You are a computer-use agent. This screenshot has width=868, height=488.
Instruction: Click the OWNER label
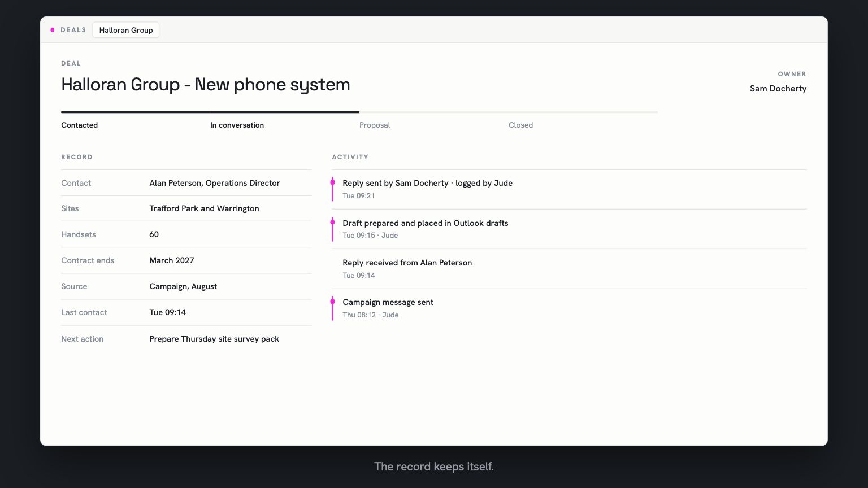point(792,74)
